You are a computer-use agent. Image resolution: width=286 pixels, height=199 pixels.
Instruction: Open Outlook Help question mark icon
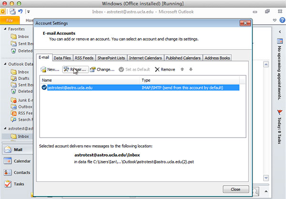coord(282,20)
